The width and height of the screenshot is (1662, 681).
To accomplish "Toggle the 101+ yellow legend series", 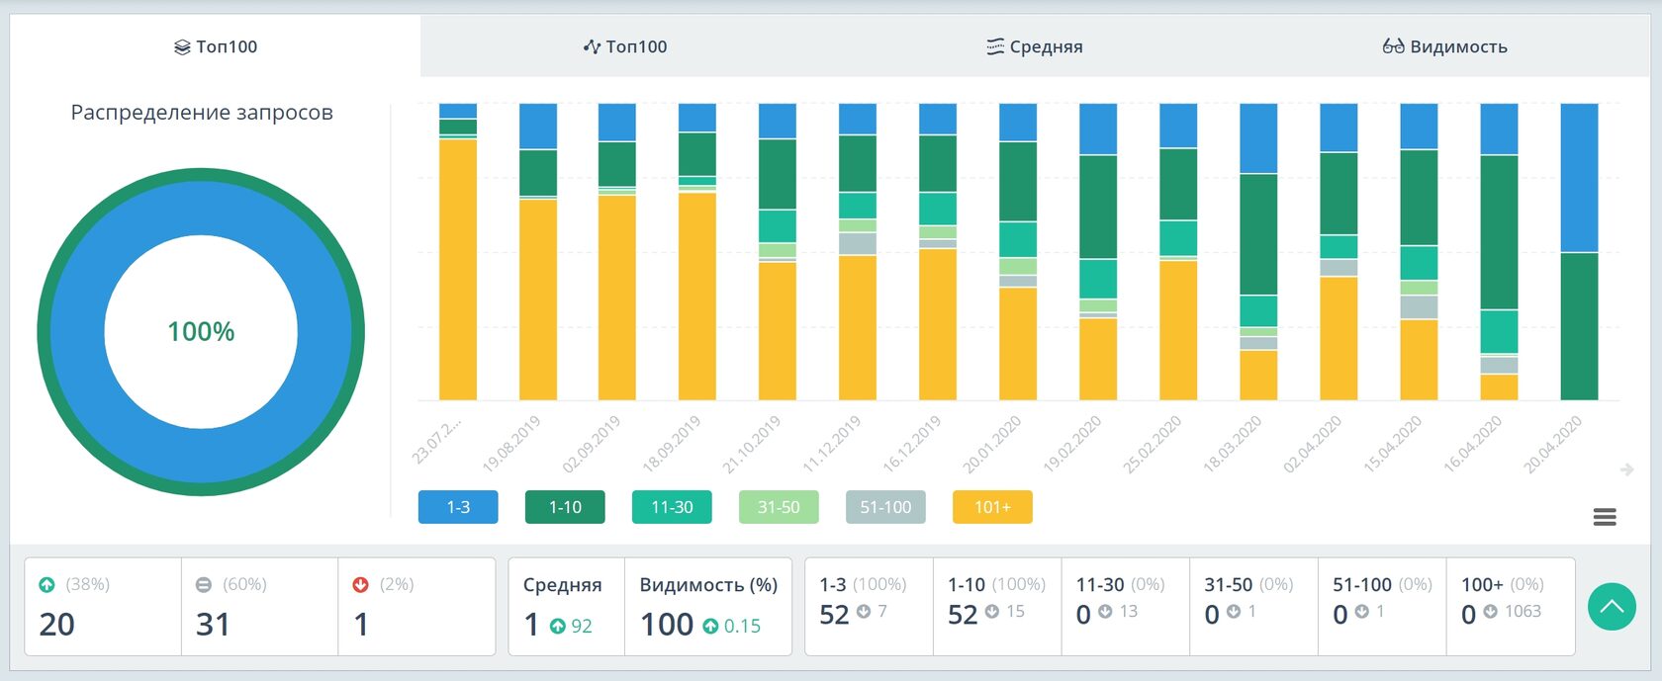I will point(992,507).
